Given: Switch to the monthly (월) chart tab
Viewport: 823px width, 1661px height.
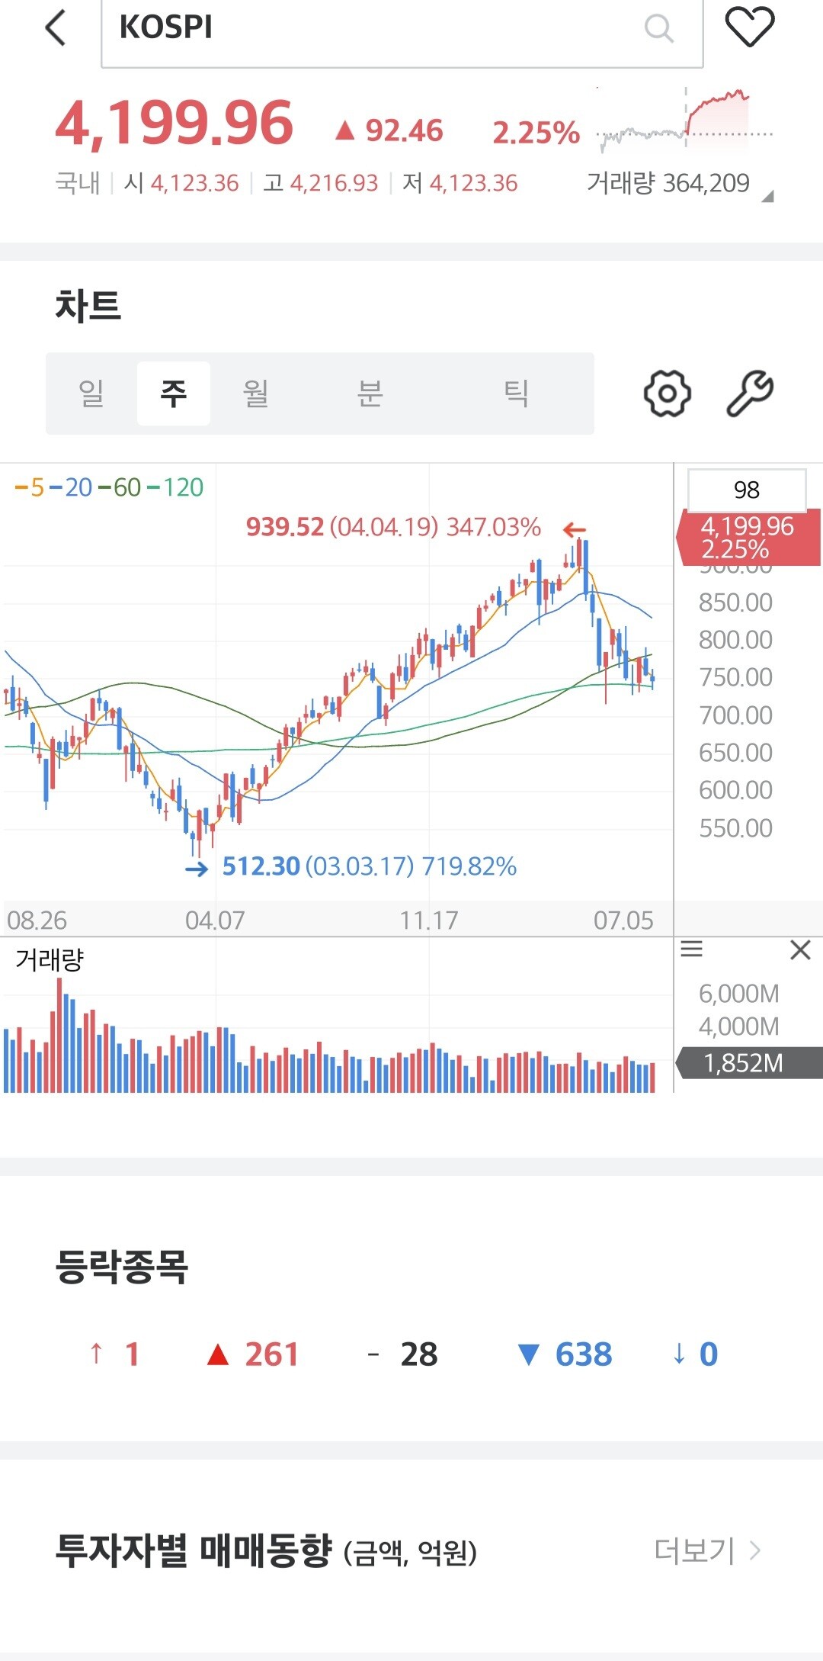Looking at the screenshot, I should (255, 394).
